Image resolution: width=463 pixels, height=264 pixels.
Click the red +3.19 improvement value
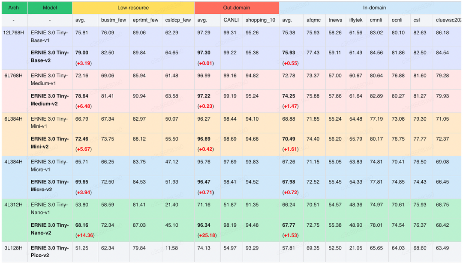click(x=84, y=63)
